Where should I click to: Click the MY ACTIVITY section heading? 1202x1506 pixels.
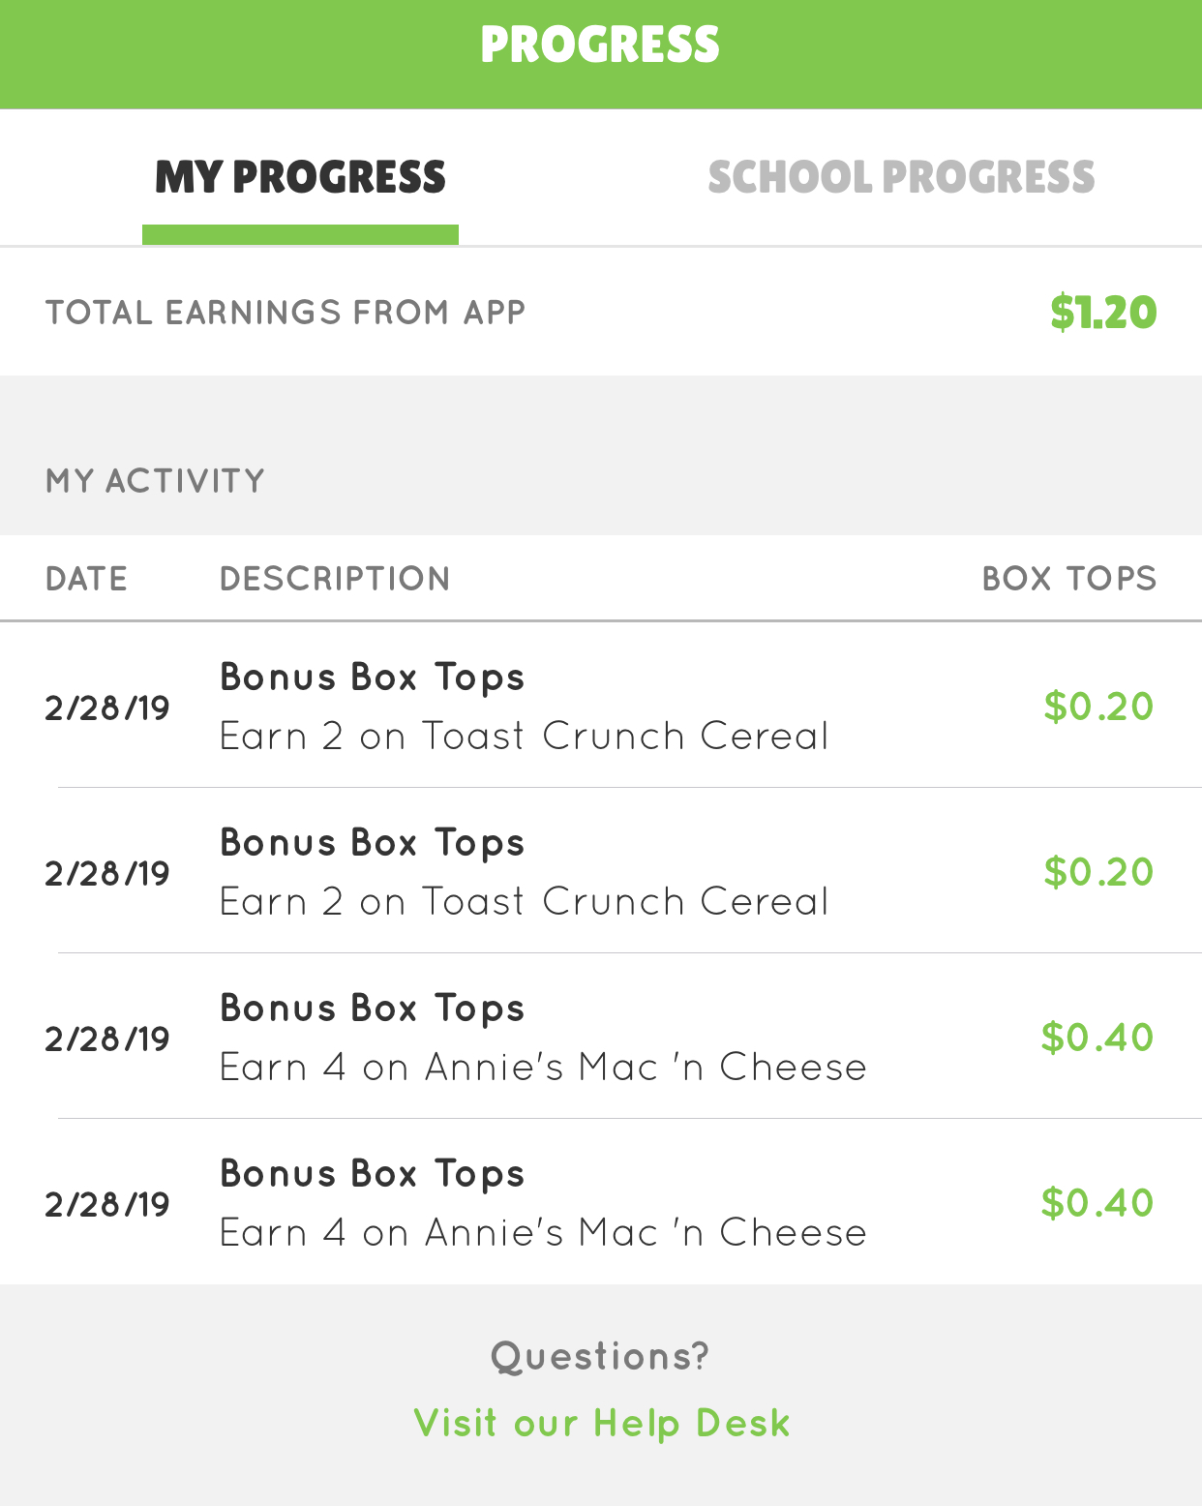tap(155, 481)
